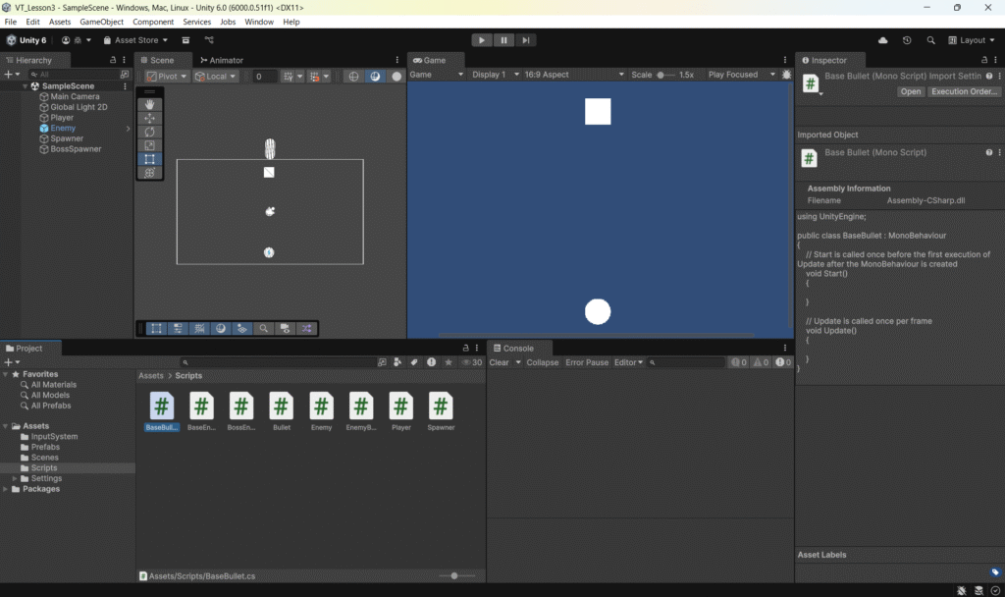Activate the Rect tool in Scene toolbar

point(149,159)
